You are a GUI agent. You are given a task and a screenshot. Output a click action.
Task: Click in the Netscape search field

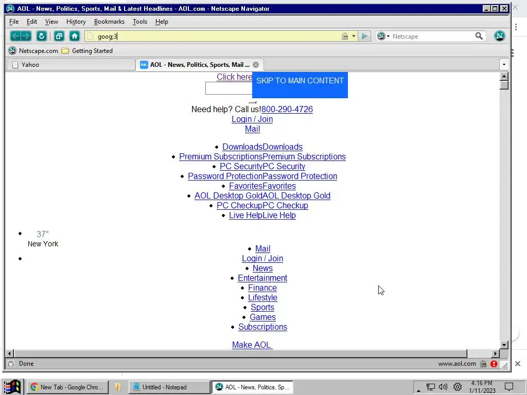click(x=432, y=37)
